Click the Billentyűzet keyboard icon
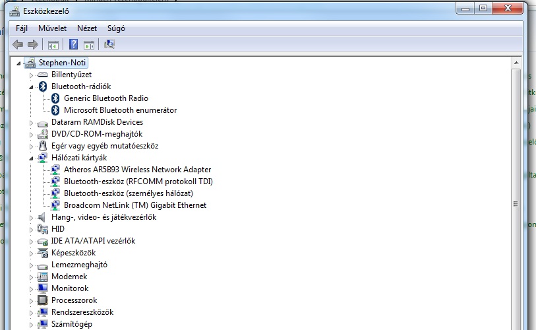 42,75
